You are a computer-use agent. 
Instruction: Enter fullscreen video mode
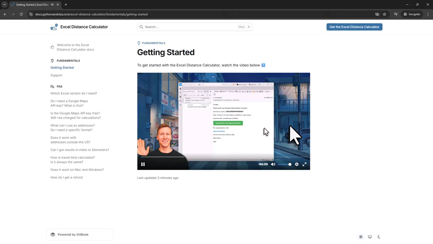(x=304, y=164)
